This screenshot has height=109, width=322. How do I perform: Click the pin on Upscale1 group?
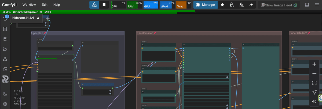click(45, 33)
